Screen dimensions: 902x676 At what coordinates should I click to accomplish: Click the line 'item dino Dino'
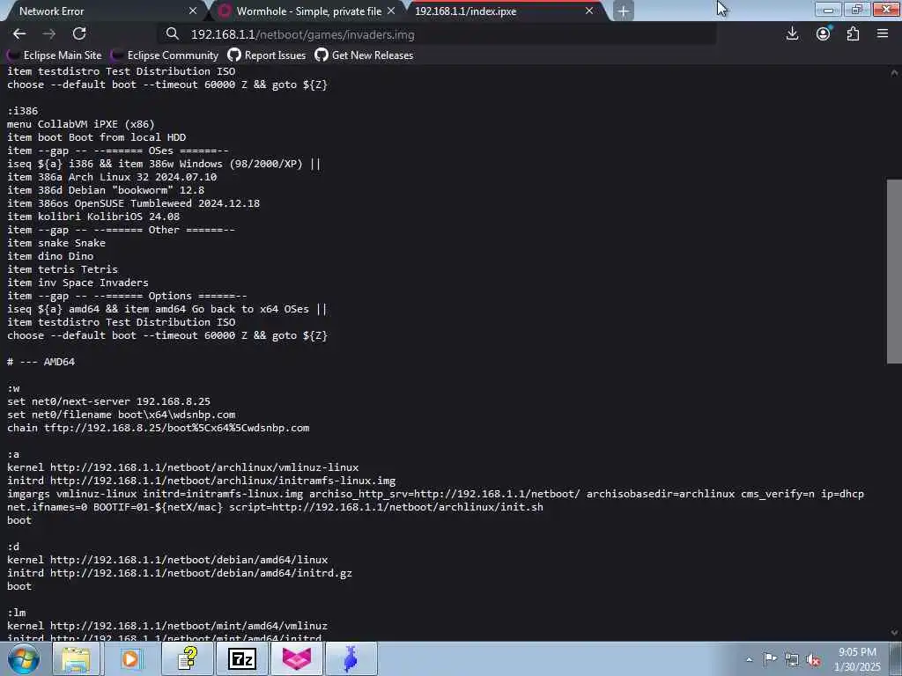click(50, 256)
